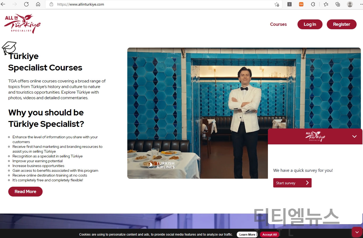View site info via address bar lock icon
Screen dimensions: 363x238
(52, 4)
